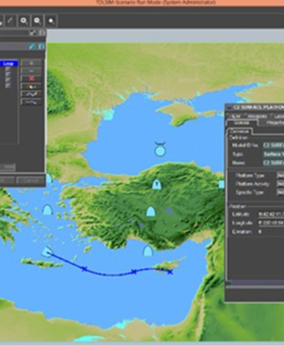Click the Latitude input field
Screen dimensions: 284x345
[x=271, y=214]
